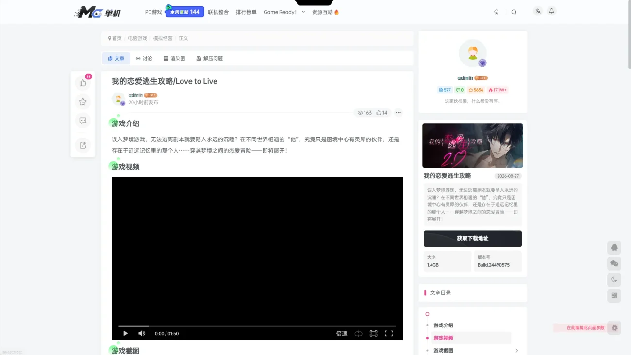Click the MG单机 site logo
Image resolution: width=631 pixels, height=355 pixels.
click(x=97, y=12)
